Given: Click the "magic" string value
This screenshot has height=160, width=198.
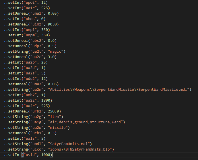Looking at the screenshot, I should [x=56, y=52].
